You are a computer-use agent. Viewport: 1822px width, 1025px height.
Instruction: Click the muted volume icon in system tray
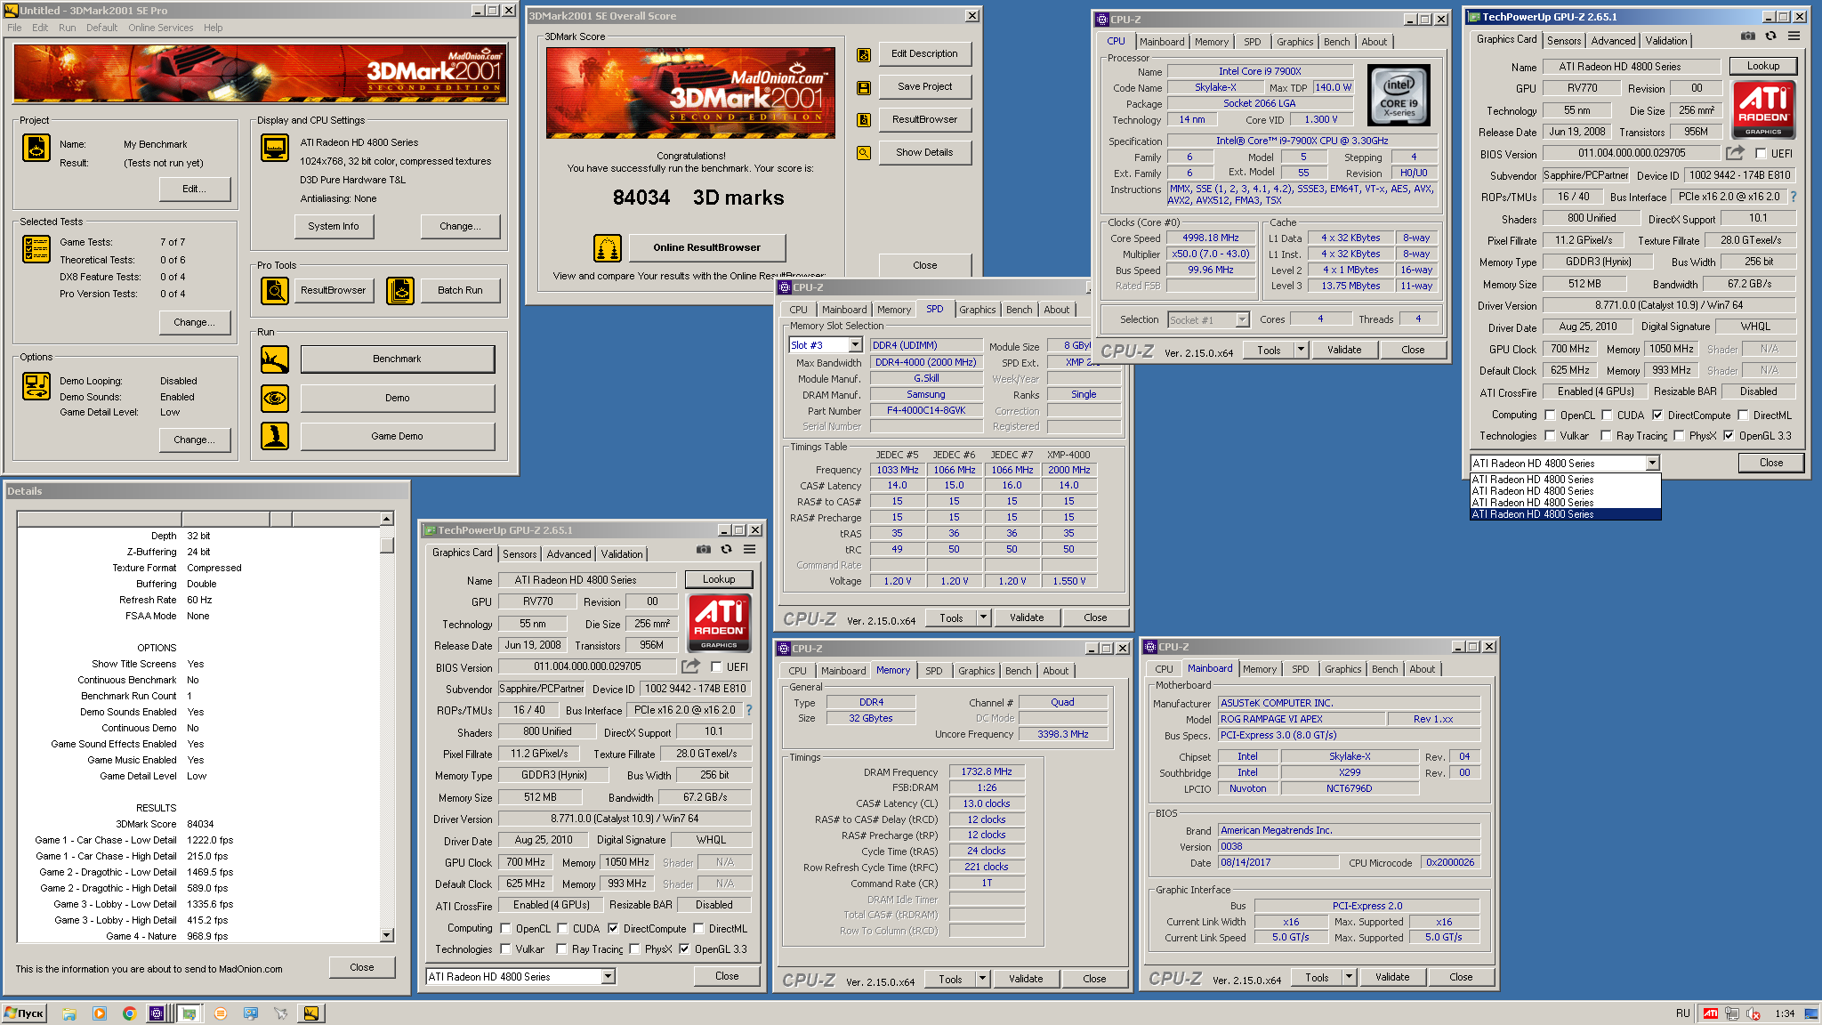tap(1753, 1013)
